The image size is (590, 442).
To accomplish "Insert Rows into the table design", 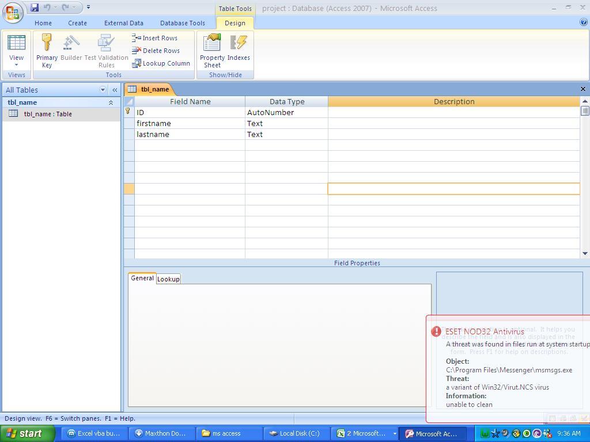I will pyautogui.click(x=154, y=38).
